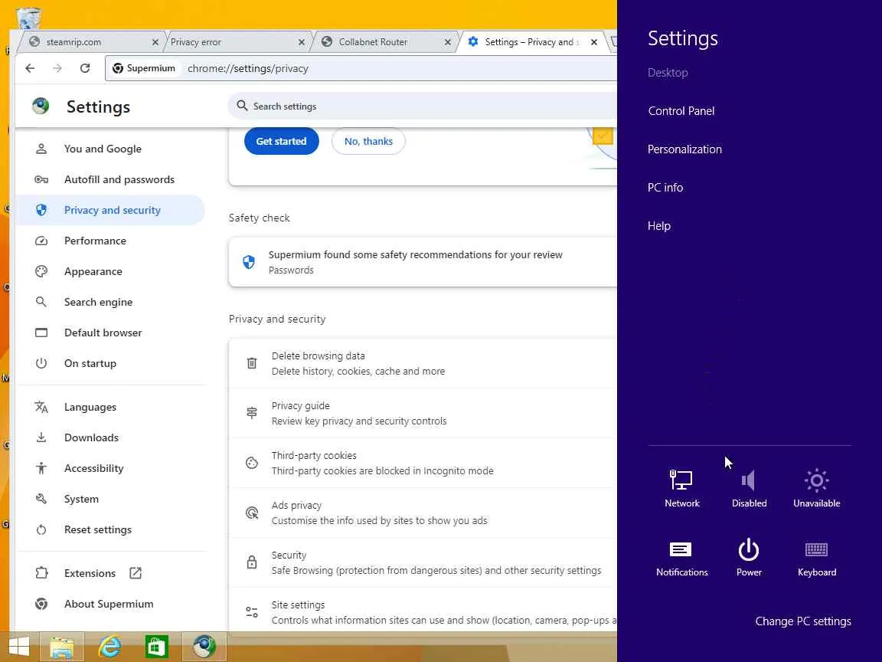Image resolution: width=882 pixels, height=662 pixels.
Task: Reload the page with refresh icon
Action: (x=85, y=68)
